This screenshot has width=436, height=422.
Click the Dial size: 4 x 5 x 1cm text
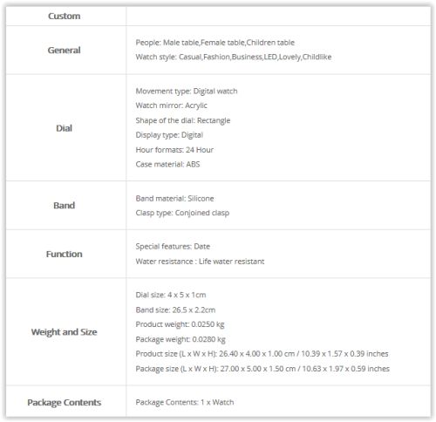click(171, 295)
